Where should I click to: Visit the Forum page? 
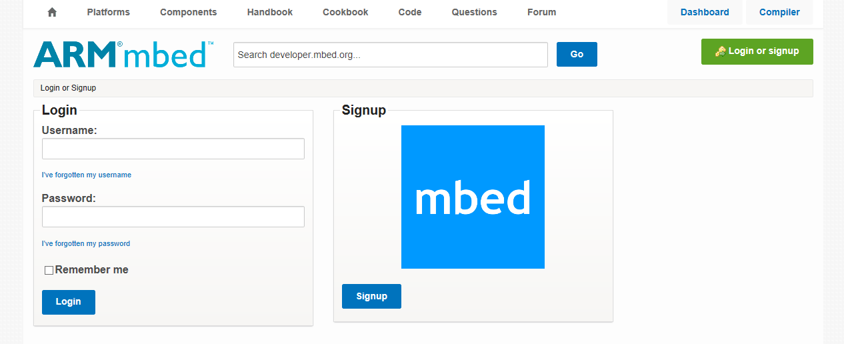click(x=541, y=12)
